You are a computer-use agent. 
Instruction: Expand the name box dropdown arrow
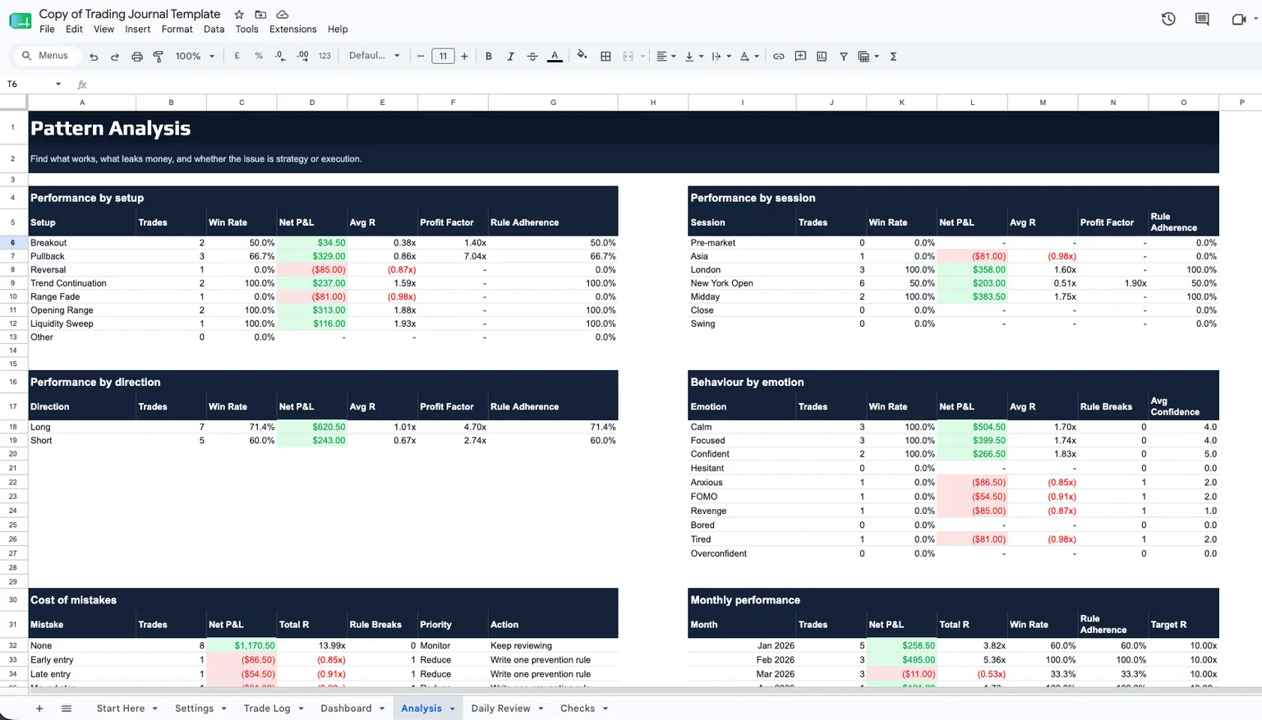pos(58,85)
